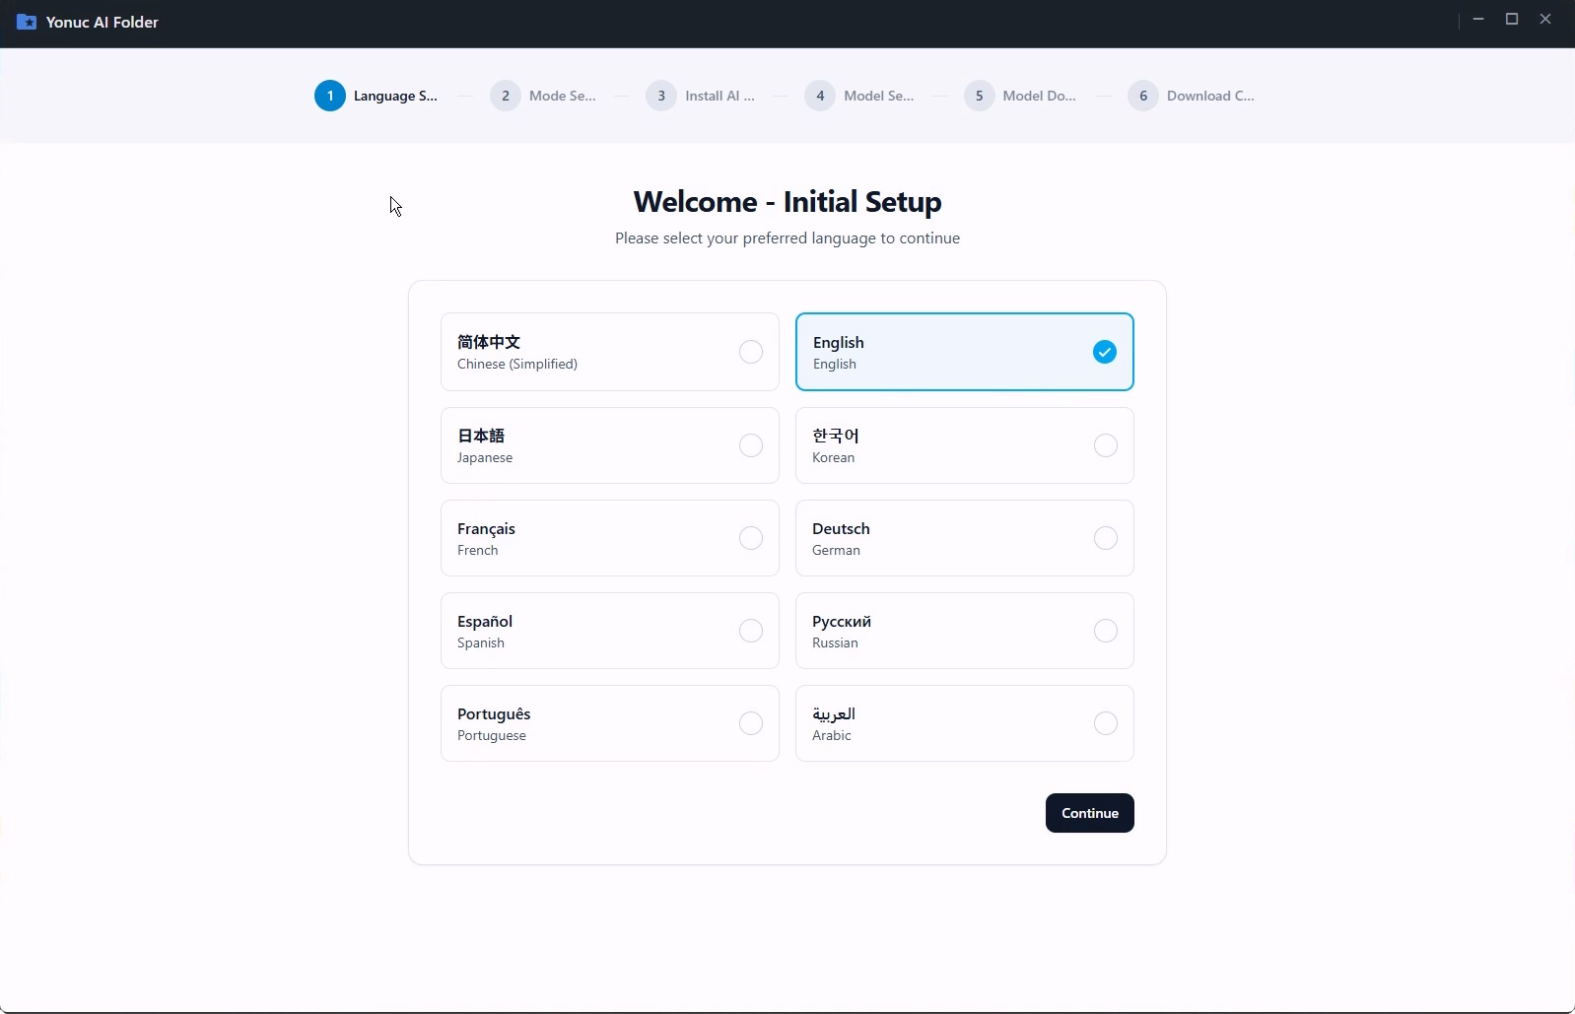Select the Korean radio button

1106,445
